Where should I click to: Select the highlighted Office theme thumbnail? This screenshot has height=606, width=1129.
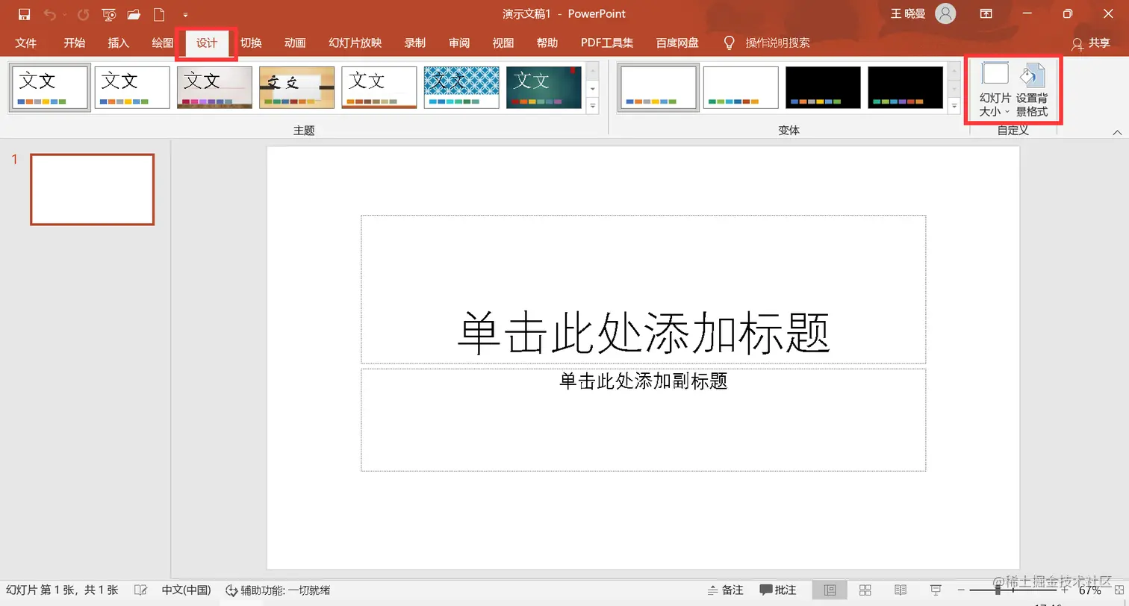[50, 87]
